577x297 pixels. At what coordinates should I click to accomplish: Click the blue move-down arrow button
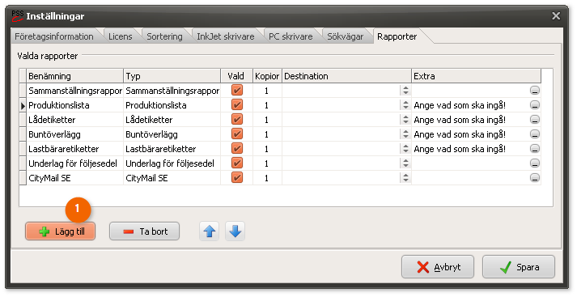click(235, 231)
